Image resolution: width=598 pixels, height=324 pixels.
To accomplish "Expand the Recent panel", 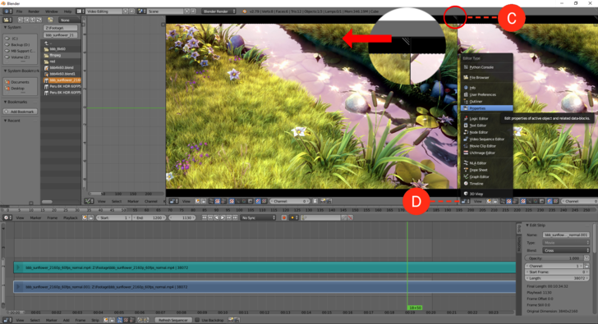I will [12, 121].
